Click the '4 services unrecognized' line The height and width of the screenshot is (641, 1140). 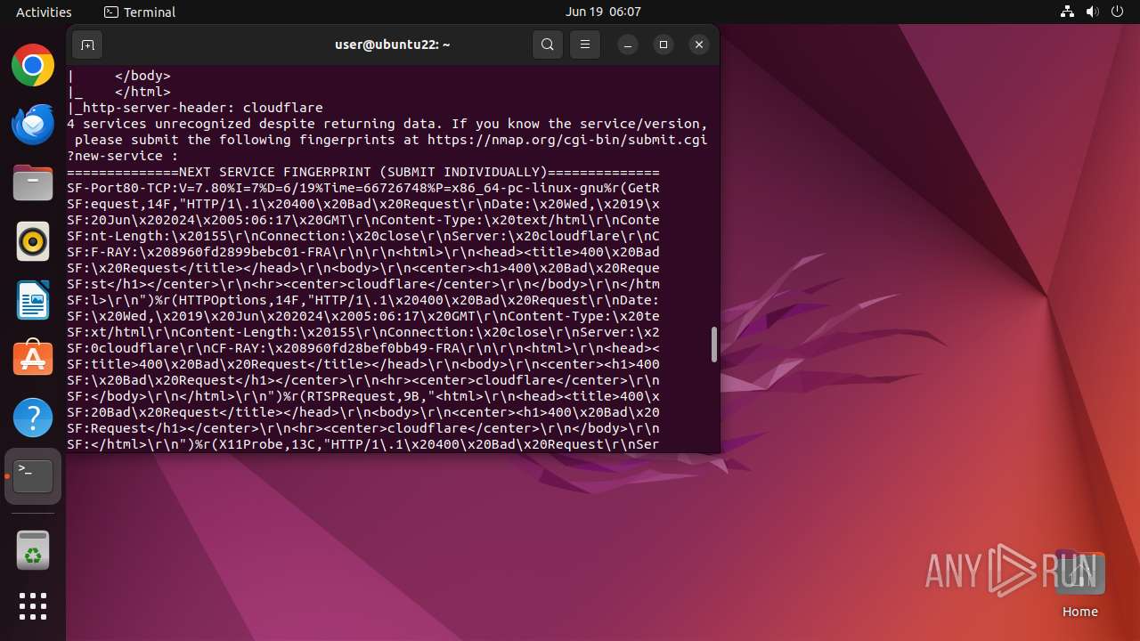387,124
